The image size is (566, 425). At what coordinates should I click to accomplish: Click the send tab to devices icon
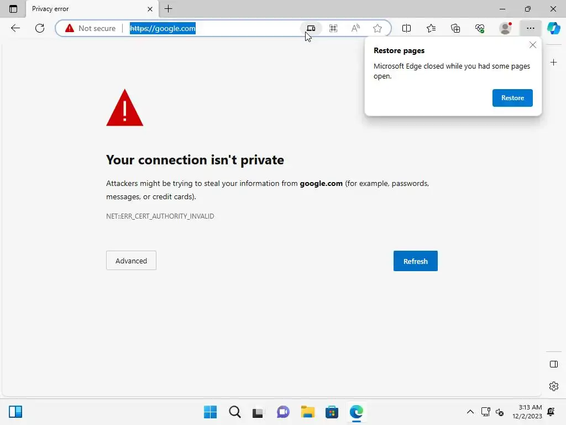pyautogui.click(x=311, y=28)
